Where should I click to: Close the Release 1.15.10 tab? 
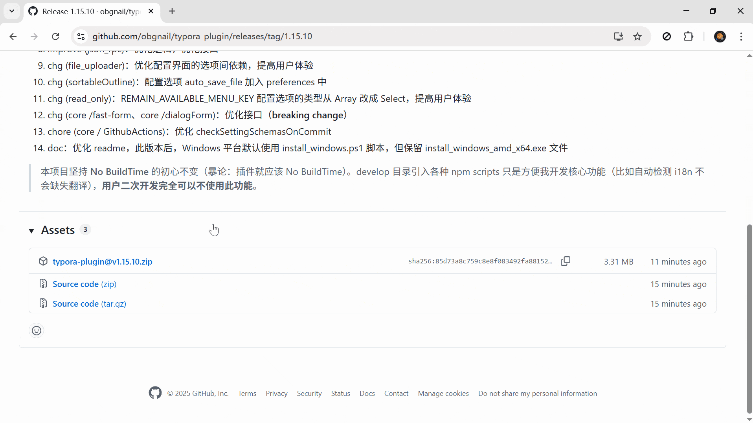pyautogui.click(x=151, y=11)
